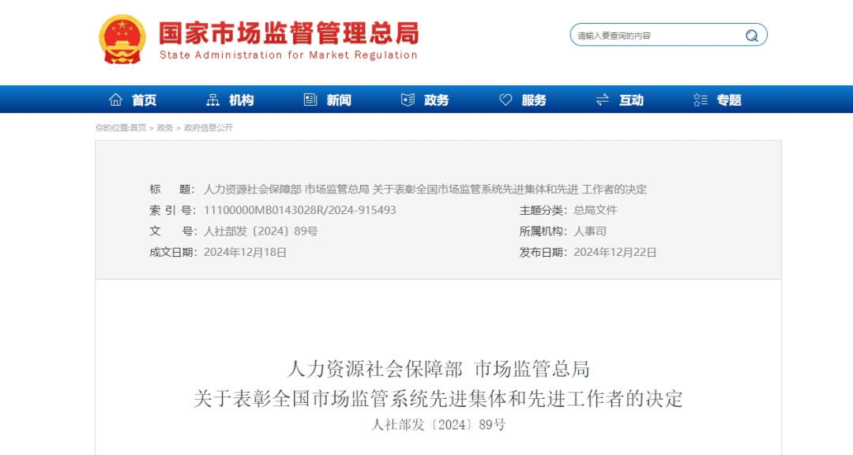Image resolution: width=853 pixels, height=455 pixels.
Task: Click the publish date 2024年12月22日
Action: coord(614,253)
